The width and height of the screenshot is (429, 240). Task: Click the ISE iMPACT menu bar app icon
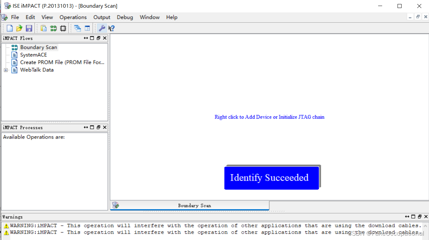tap(4, 17)
